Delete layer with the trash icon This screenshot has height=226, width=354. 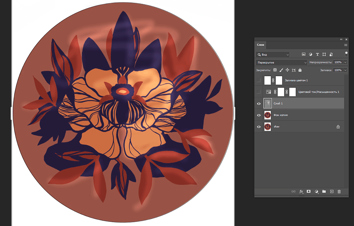tap(339, 191)
